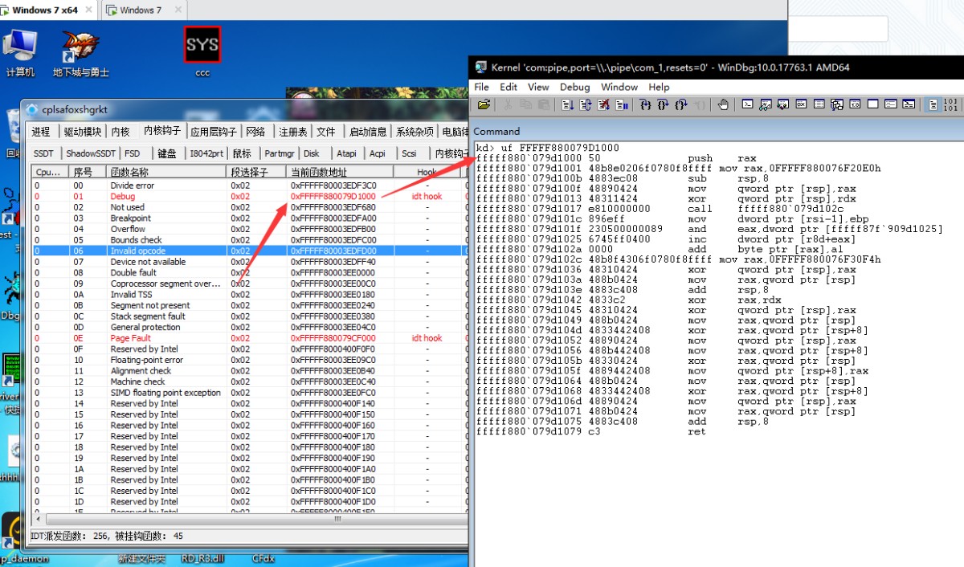Select the SSDT sub-tab
The image size is (964, 567).
(43, 153)
